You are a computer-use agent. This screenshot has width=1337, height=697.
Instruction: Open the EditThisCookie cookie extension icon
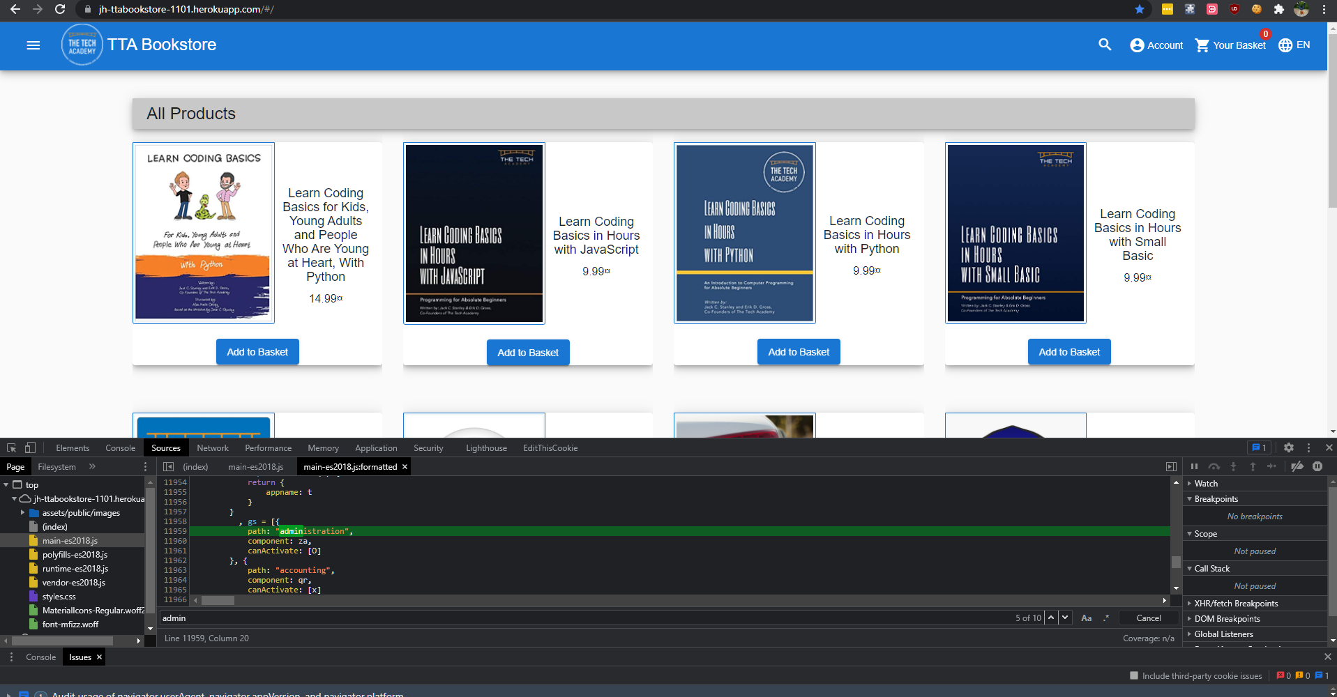1257,9
